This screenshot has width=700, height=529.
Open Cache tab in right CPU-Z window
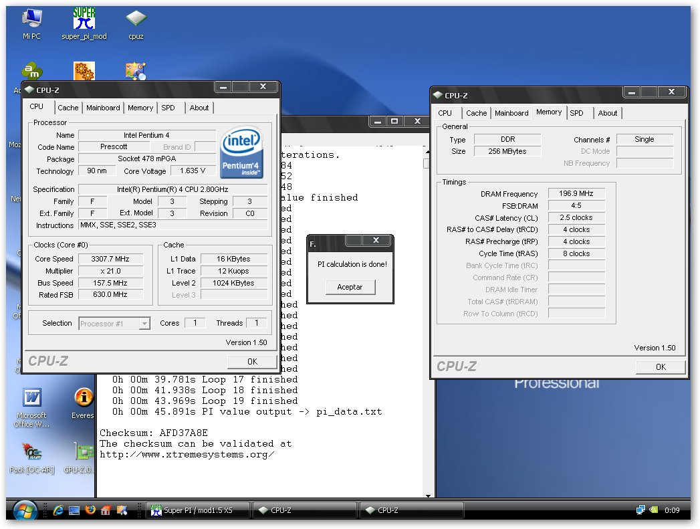[476, 113]
